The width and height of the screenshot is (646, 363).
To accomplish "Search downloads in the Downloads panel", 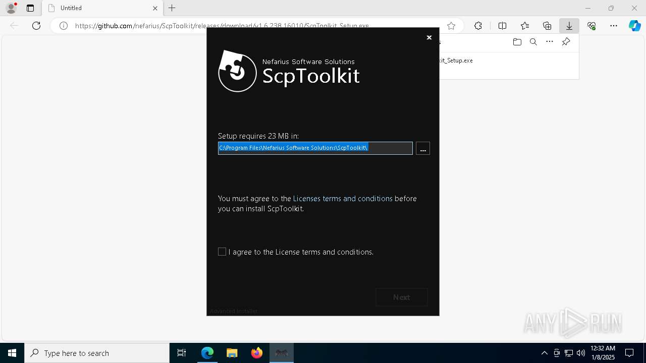I will [533, 42].
